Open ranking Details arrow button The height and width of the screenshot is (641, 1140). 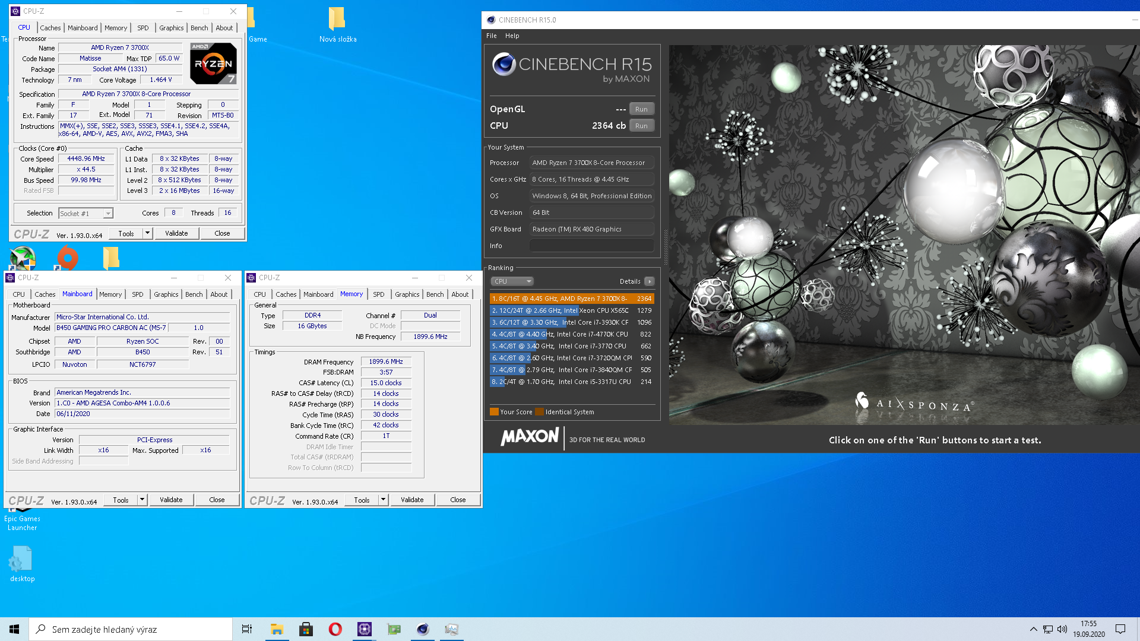pos(650,281)
